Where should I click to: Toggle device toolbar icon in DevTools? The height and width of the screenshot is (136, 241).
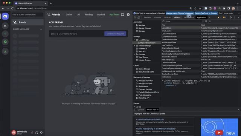[x=139, y=18]
